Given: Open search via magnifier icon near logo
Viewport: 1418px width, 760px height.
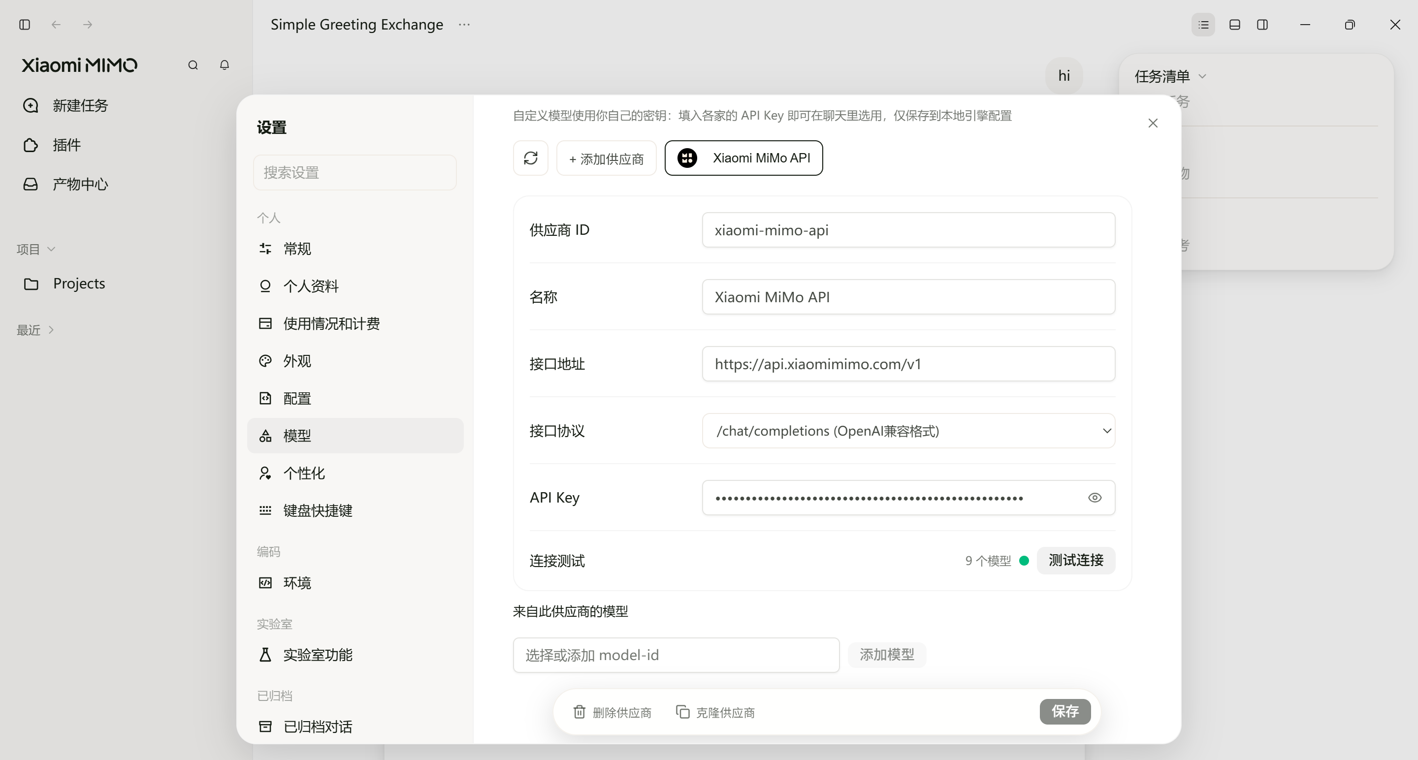Looking at the screenshot, I should point(193,65).
